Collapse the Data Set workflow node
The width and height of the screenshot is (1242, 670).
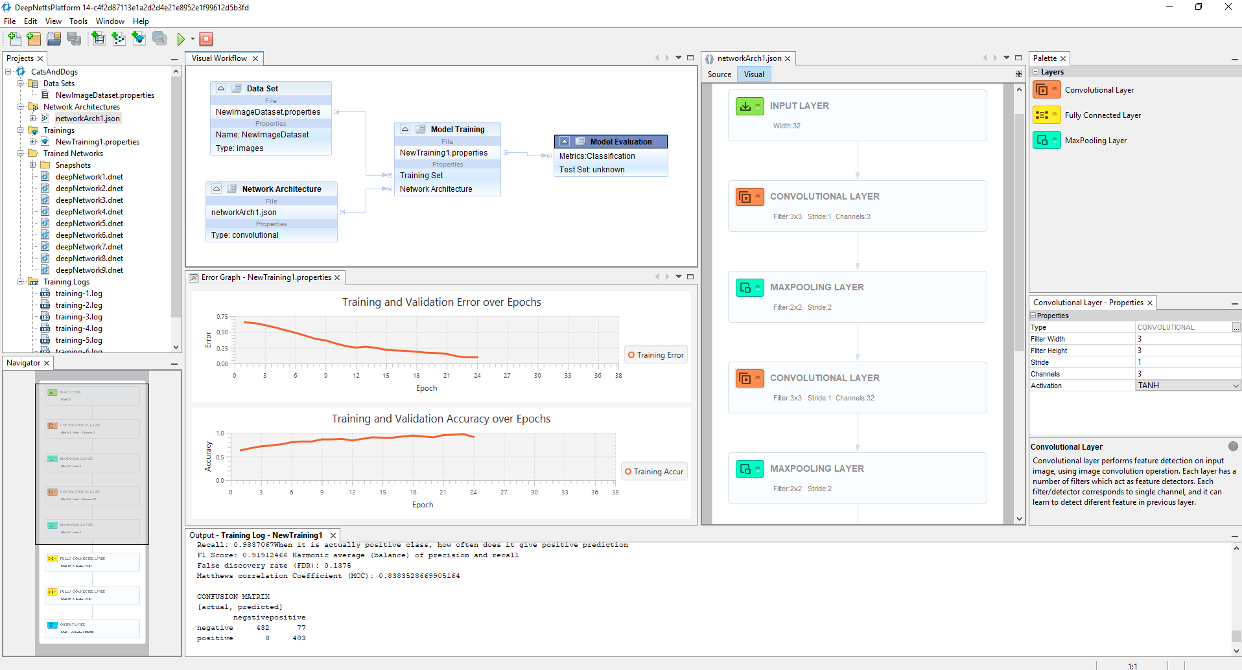(x=221, y=89)
